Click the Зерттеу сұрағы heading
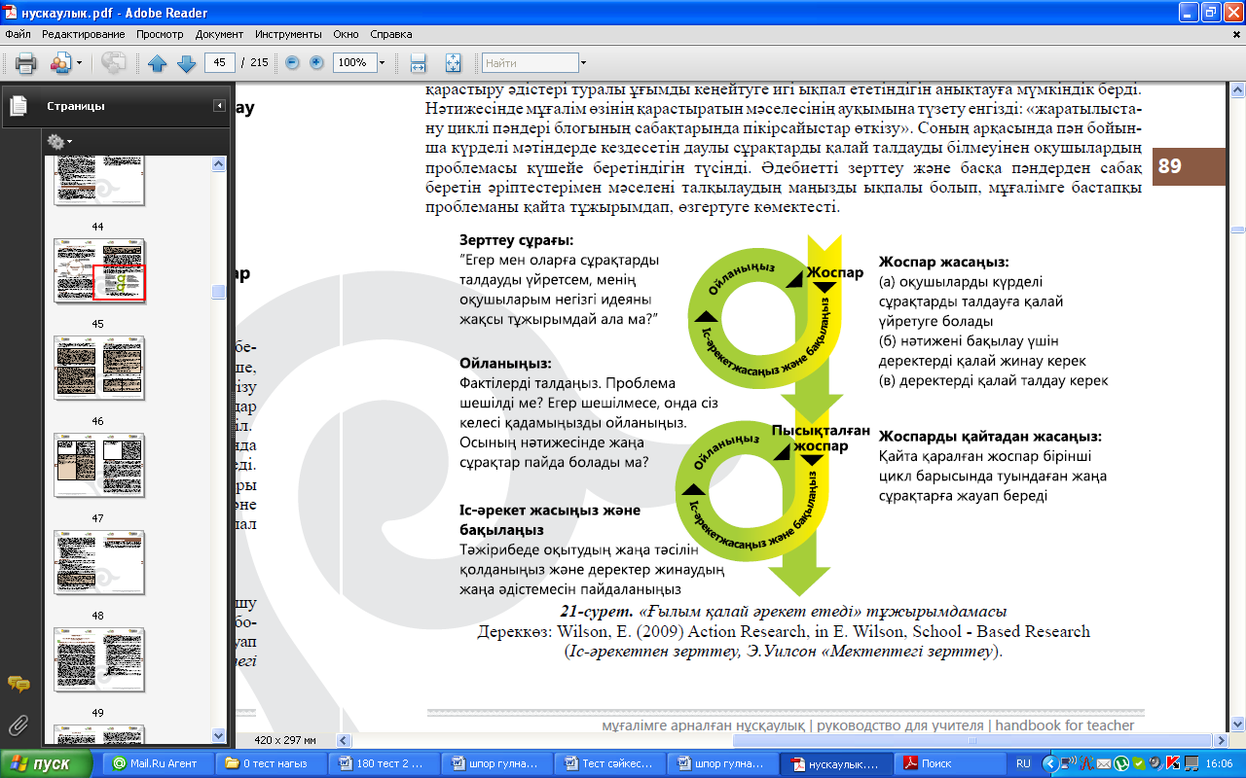This screenshot has height=778, width=1246. 516,239
